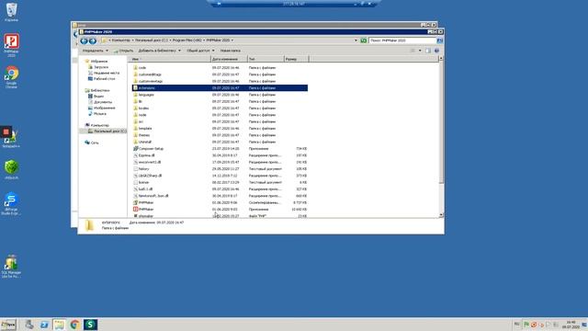Sort by the 'Размер' column header

(296, 59)
